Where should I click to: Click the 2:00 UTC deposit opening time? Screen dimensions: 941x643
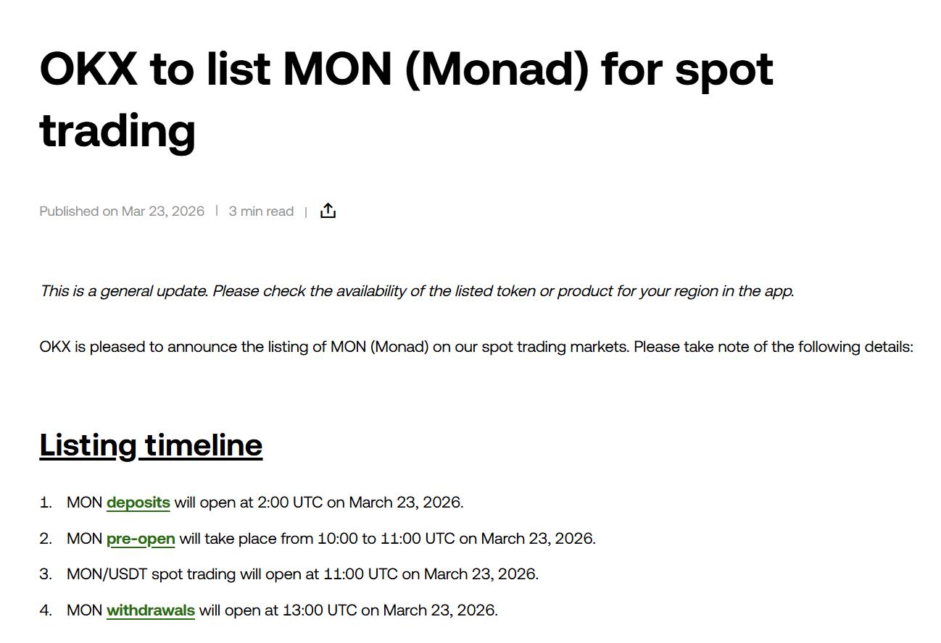[x=289, y=503]
